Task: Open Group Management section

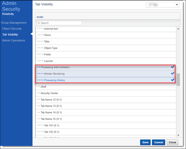Action: 14,23
